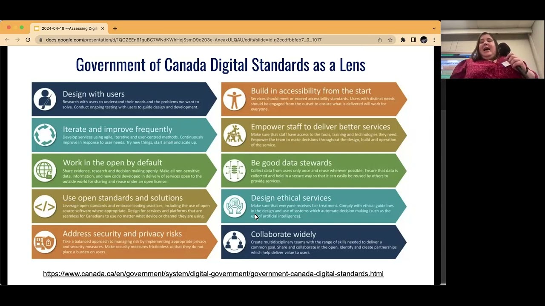The height and width of the screenshot is (306, 545).
Task: Click the lock icon in address bar
Action: tap(40, 40)
